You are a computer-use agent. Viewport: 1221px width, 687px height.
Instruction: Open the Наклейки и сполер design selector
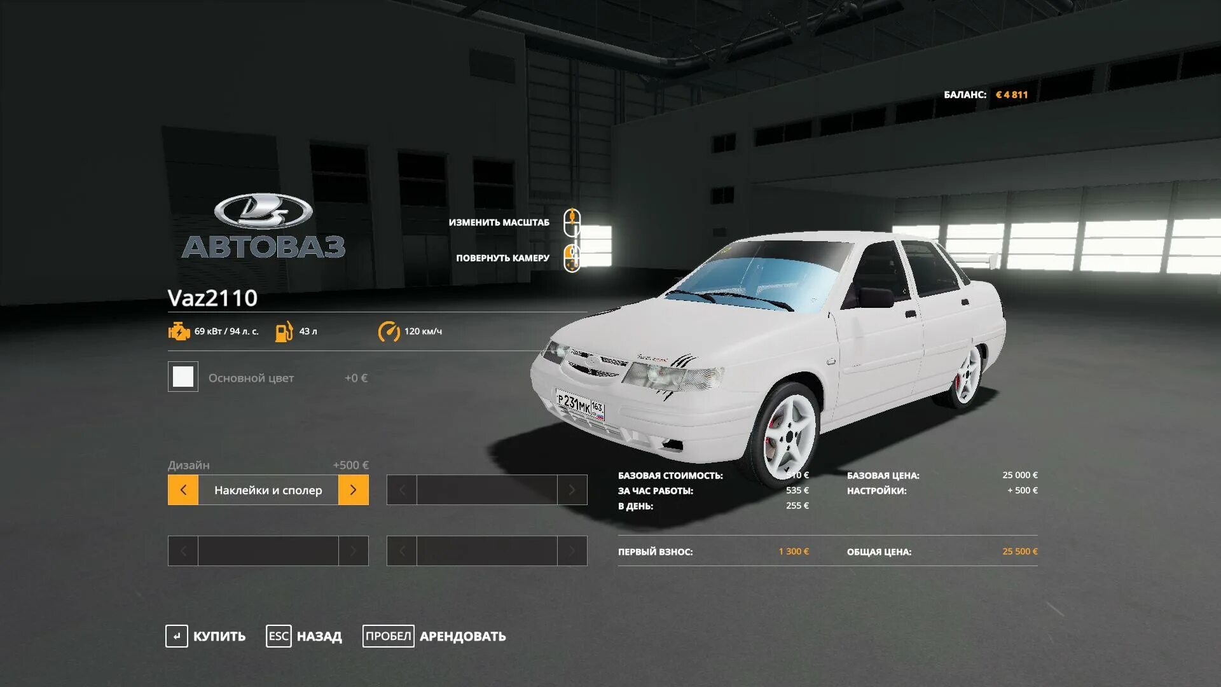268,490
